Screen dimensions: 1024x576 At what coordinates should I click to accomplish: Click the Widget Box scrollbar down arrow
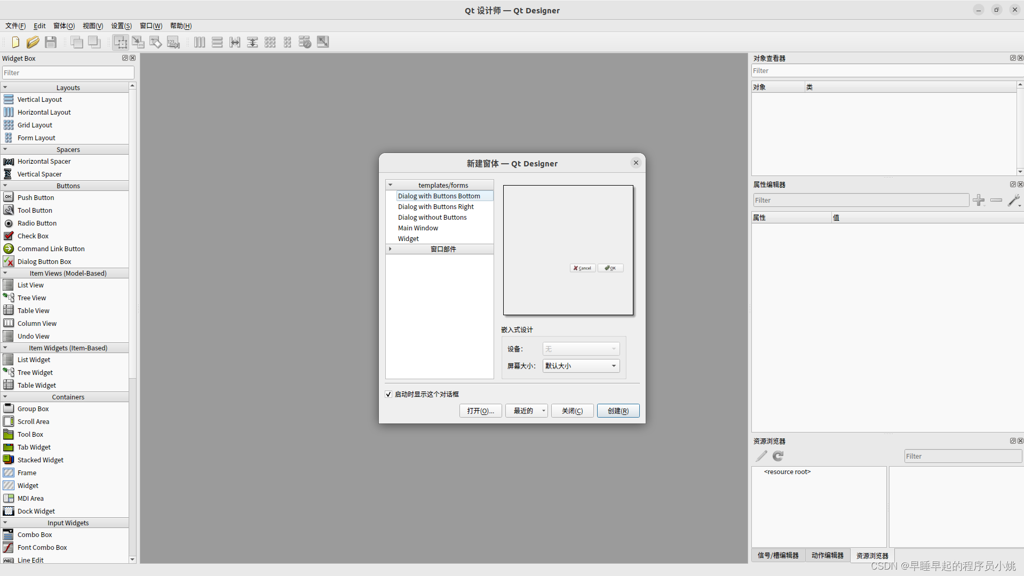[132, 559]
